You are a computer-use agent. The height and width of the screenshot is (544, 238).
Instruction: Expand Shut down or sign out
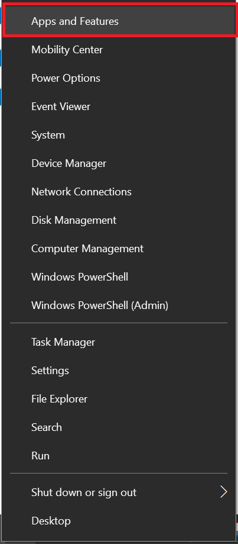120,493
